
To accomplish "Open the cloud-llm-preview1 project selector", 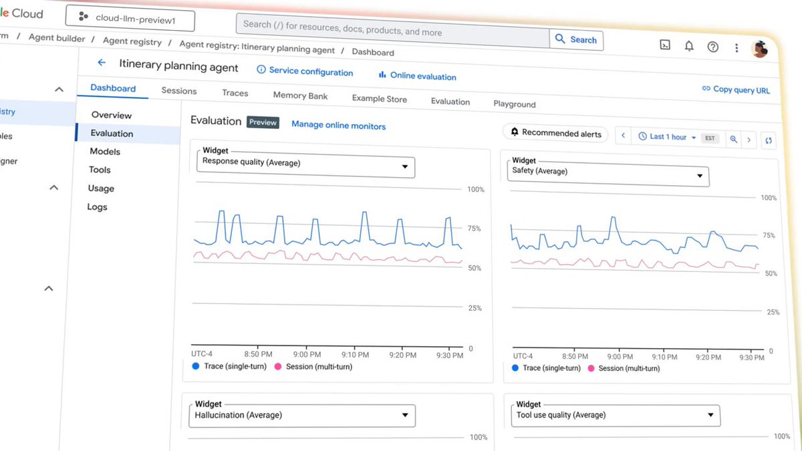I will 130,19.
